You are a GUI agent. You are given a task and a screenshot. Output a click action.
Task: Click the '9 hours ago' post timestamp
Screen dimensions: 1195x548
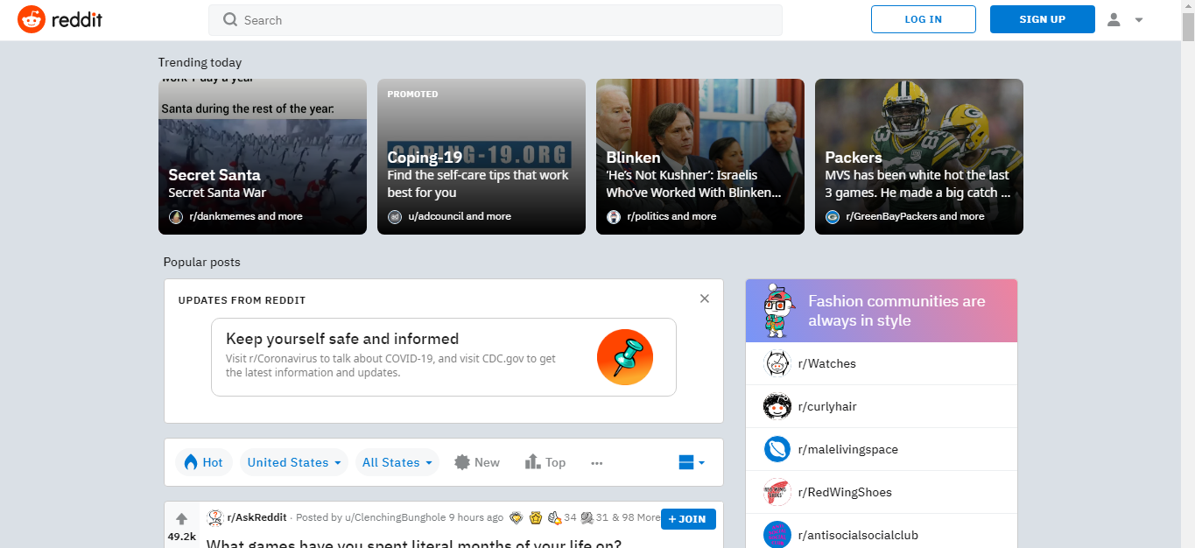click(x=476, y=517)
